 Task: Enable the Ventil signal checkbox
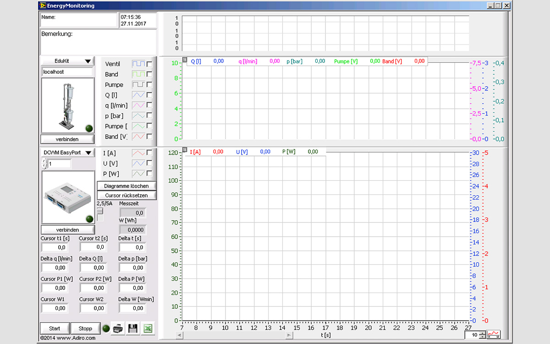click(149, 64)
